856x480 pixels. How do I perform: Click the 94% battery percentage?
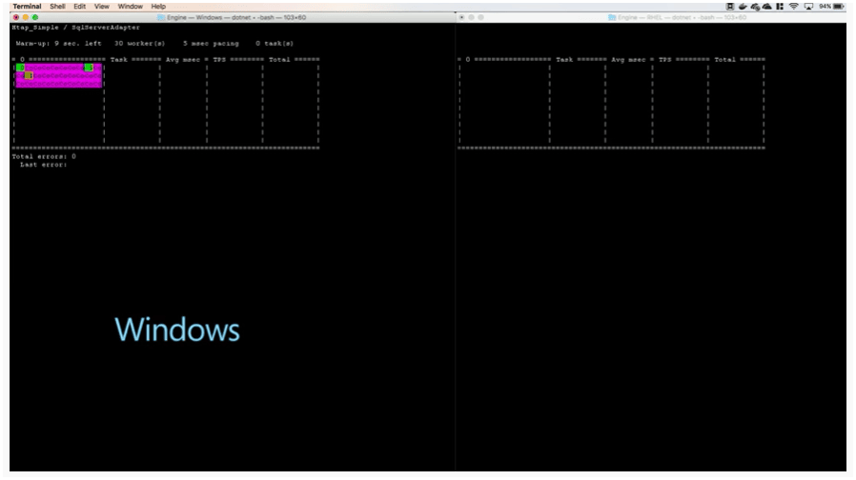pyautogui.click(x=825, y=7)
